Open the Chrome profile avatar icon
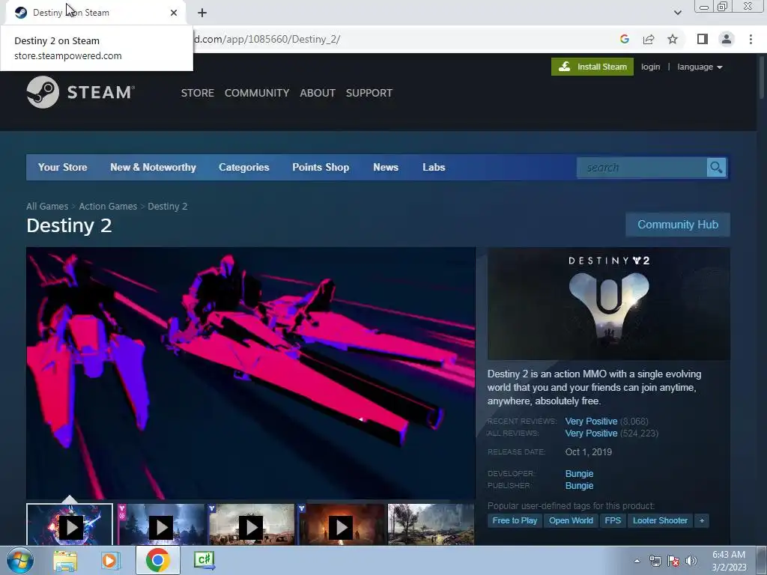This screenshot has width=767, height=575. click(727, 39)
